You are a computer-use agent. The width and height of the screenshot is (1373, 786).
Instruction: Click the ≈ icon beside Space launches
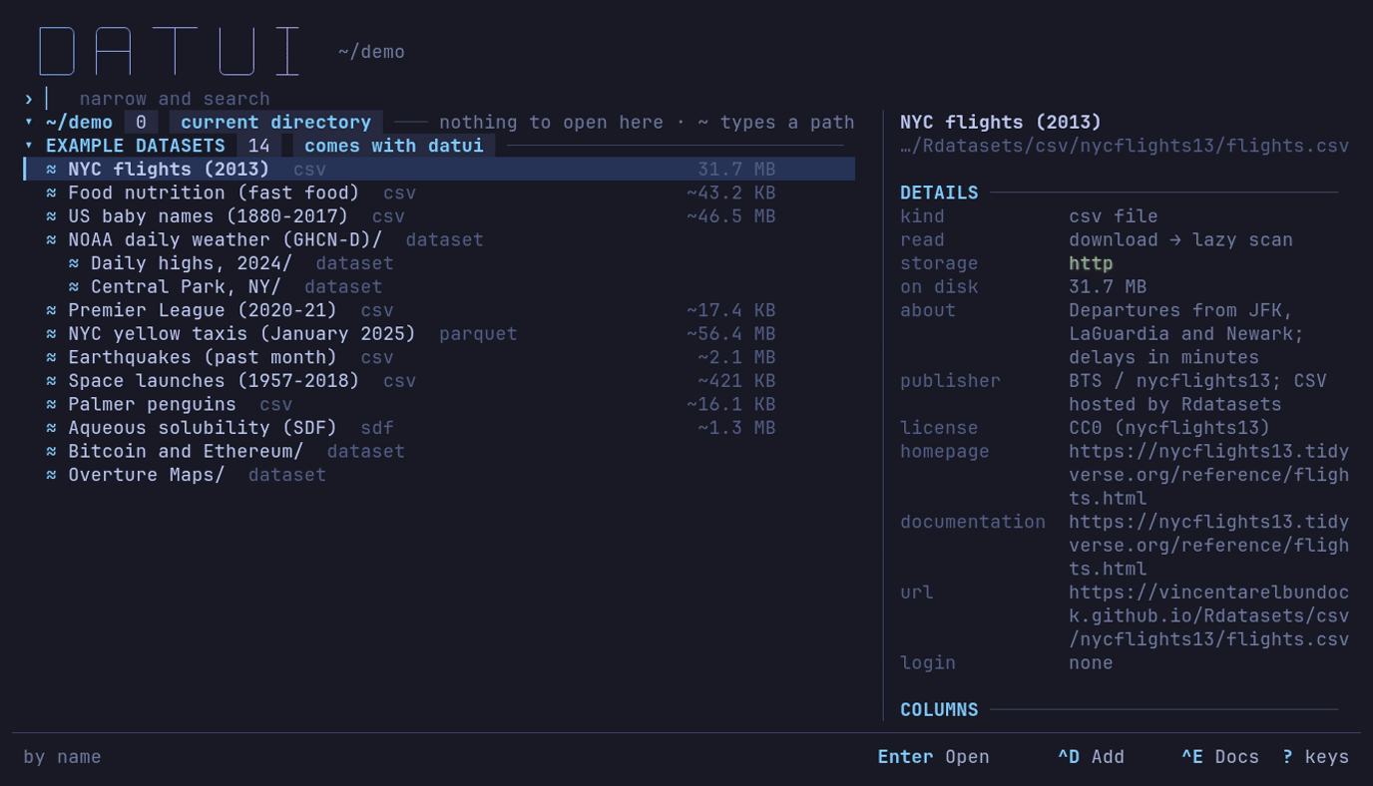51,381
